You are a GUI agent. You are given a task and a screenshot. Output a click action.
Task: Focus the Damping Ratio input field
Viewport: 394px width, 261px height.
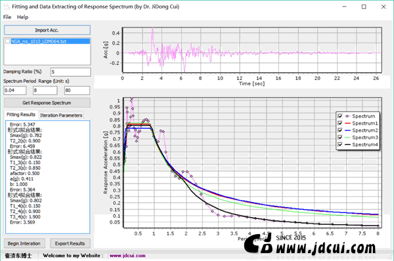point(70,72)
